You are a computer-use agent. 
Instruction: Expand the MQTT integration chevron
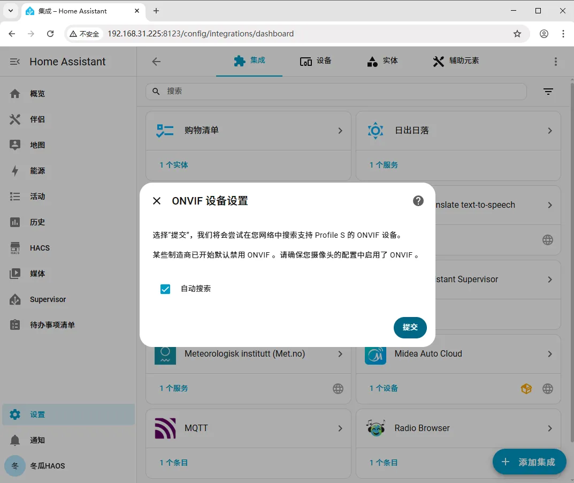pos(340,428)
